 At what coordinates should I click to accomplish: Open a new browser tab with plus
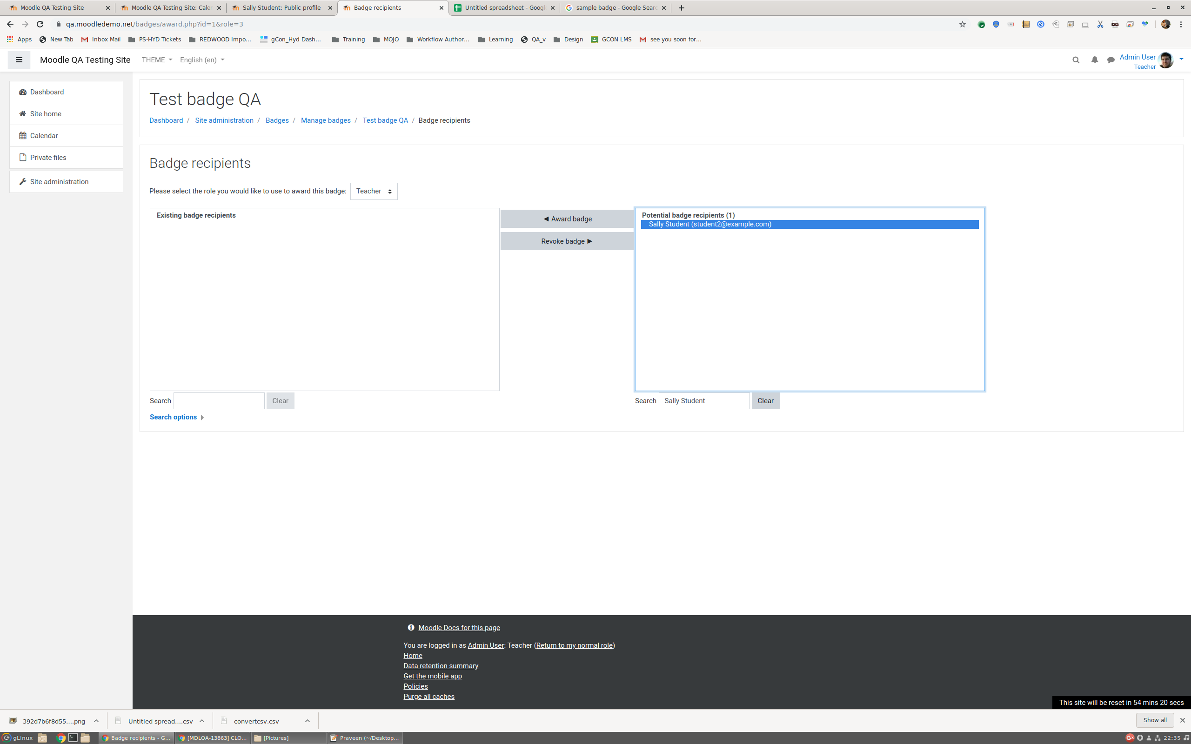click(681, 8)
